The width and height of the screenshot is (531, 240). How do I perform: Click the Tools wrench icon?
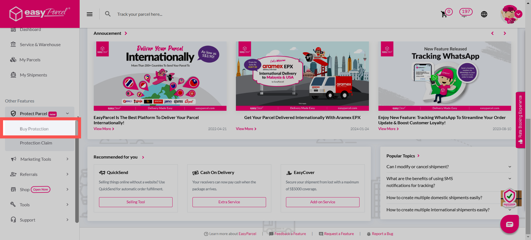tap(13, 204)
